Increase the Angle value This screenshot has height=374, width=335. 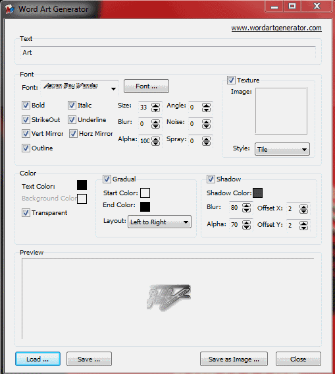click(x=206, y=105)
